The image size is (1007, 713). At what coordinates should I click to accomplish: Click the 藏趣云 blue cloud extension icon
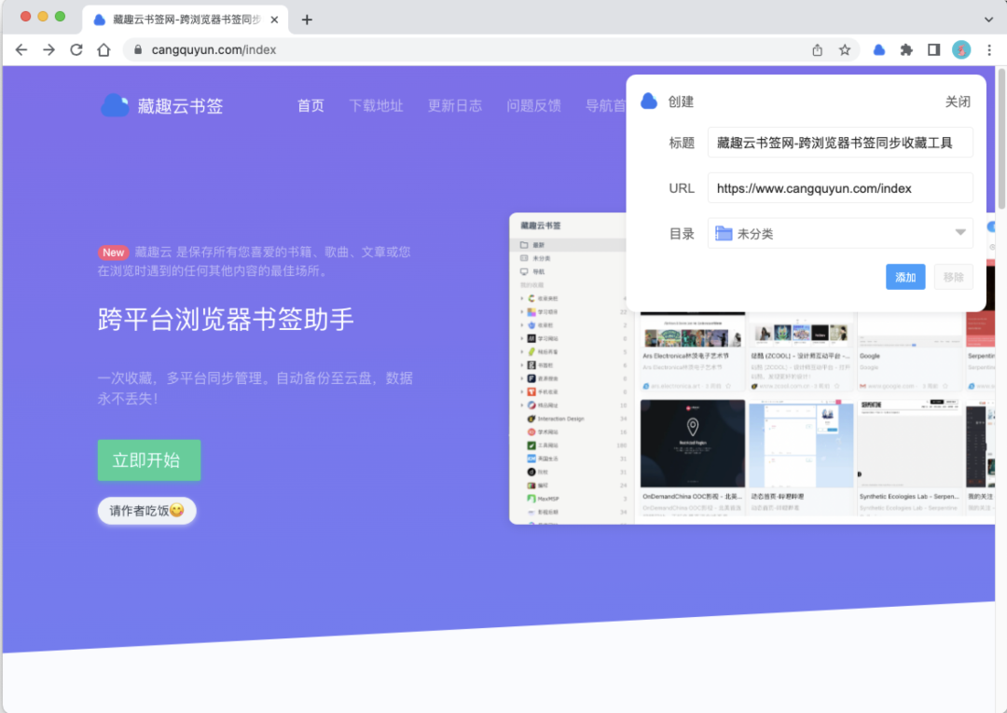coord(878,51)
